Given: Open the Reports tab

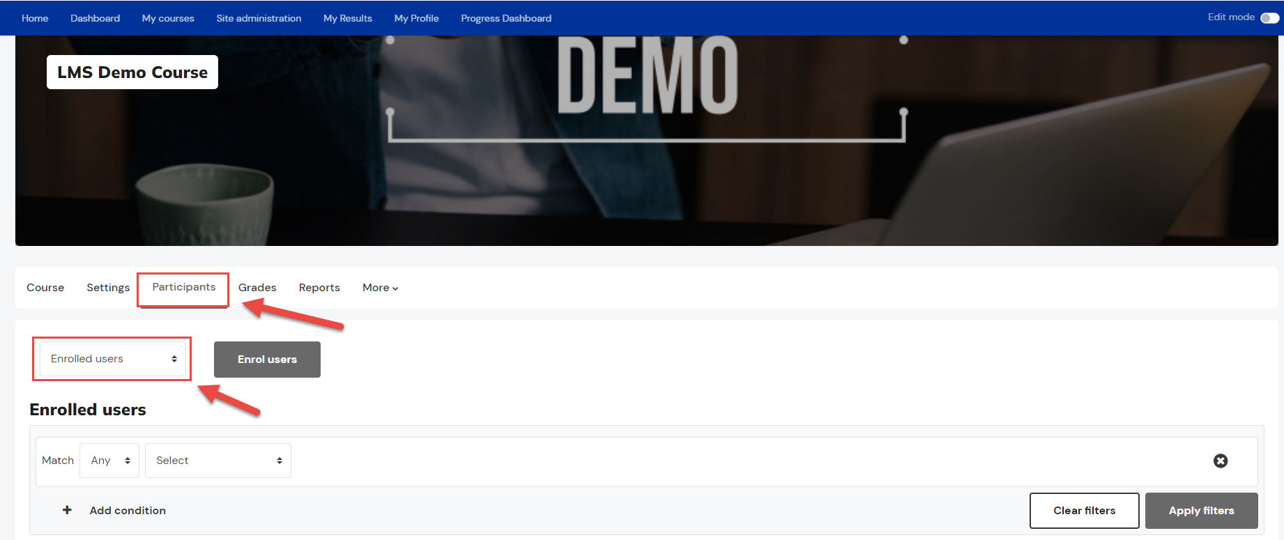Looking at the screenshot, I should point(319,288).
